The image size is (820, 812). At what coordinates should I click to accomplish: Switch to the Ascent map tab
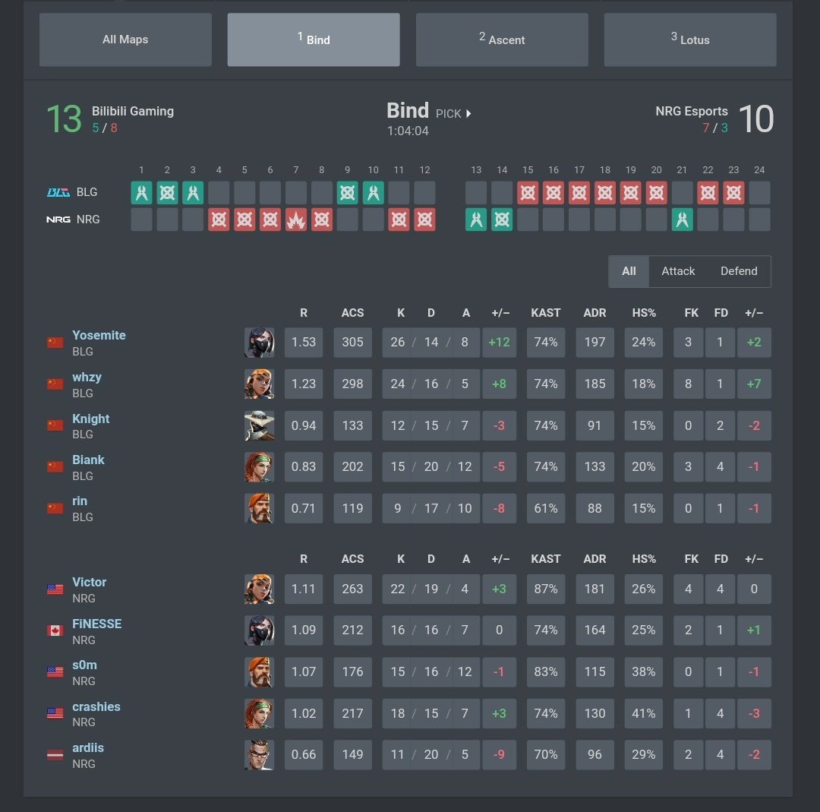click(x=502, y=39)
